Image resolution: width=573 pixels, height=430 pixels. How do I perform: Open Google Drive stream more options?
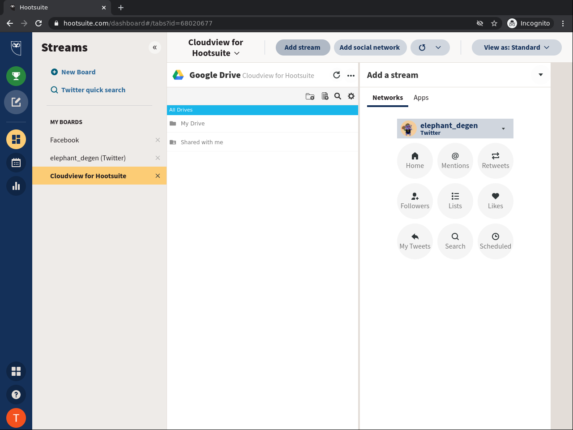tap(351, 75)
